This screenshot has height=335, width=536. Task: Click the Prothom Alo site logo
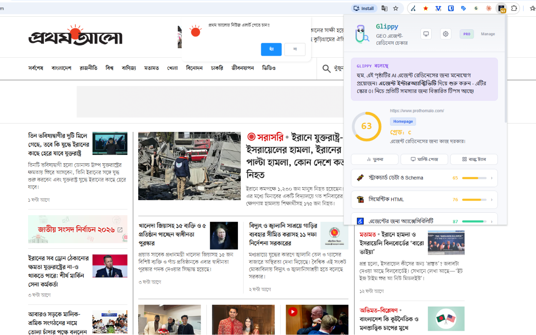coord(75,35)
